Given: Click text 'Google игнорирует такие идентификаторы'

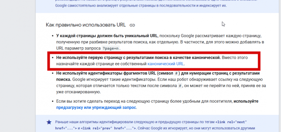Looking at the screenshot, I should (114, 80).
